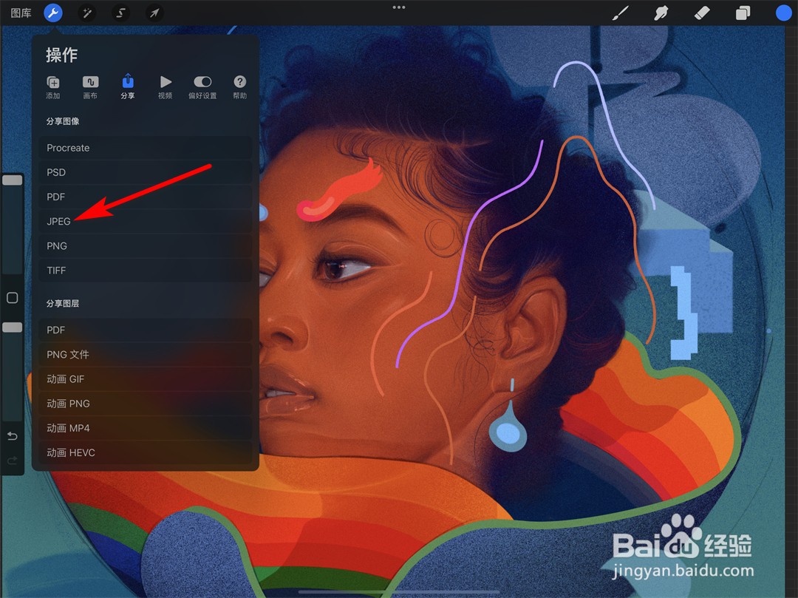Open the Preferences (偏好设置) tab

[202, 87]
